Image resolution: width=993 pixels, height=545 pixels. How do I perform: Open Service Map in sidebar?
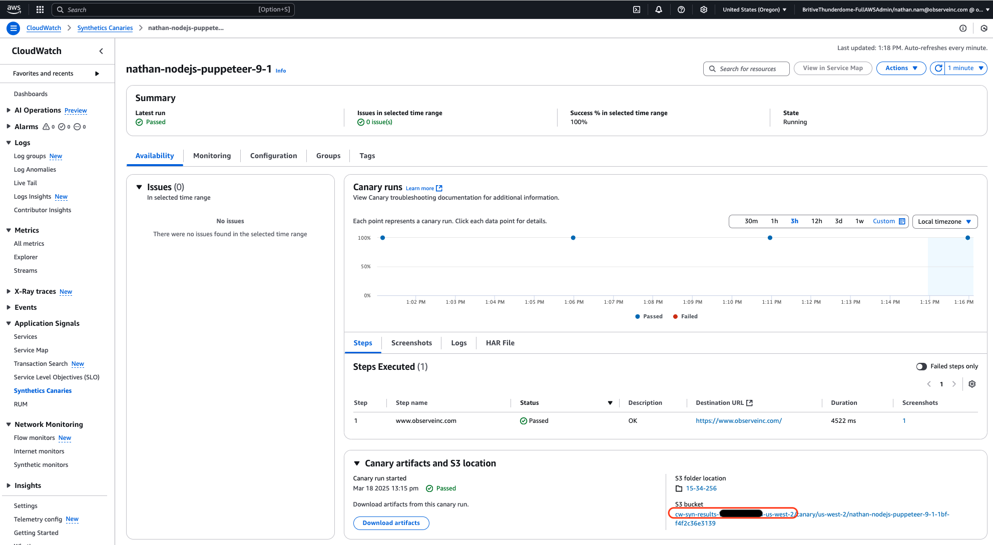pyautogui.click(x=31, y=350)
